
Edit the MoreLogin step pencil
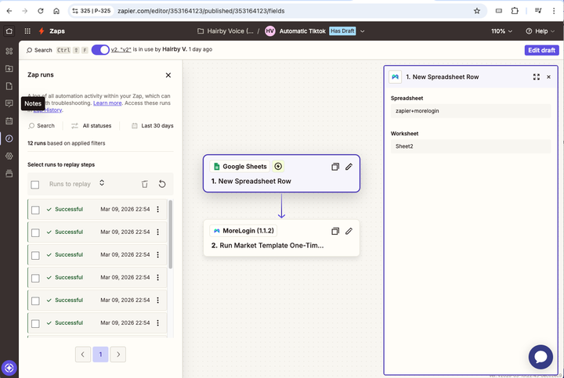pos(349,231)
